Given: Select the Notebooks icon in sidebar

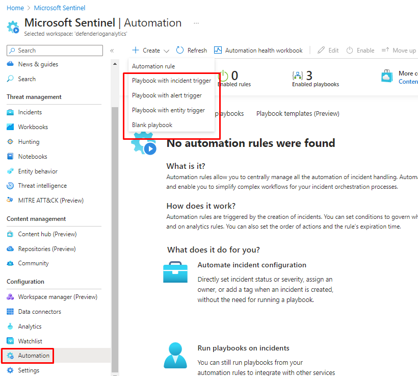Looking at the screenshot, I should click(10, 157).
